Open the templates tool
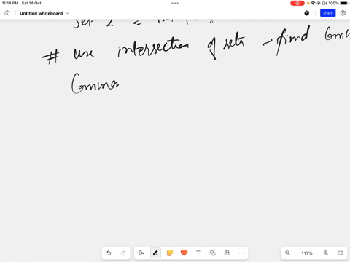 tap(227, 253)
